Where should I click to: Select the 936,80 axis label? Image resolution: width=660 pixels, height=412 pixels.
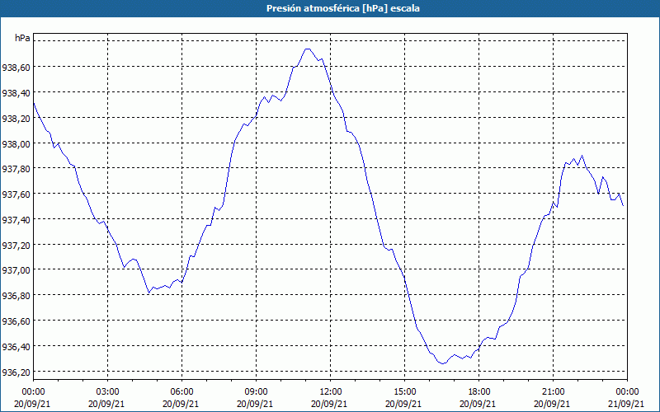point(16,296)
